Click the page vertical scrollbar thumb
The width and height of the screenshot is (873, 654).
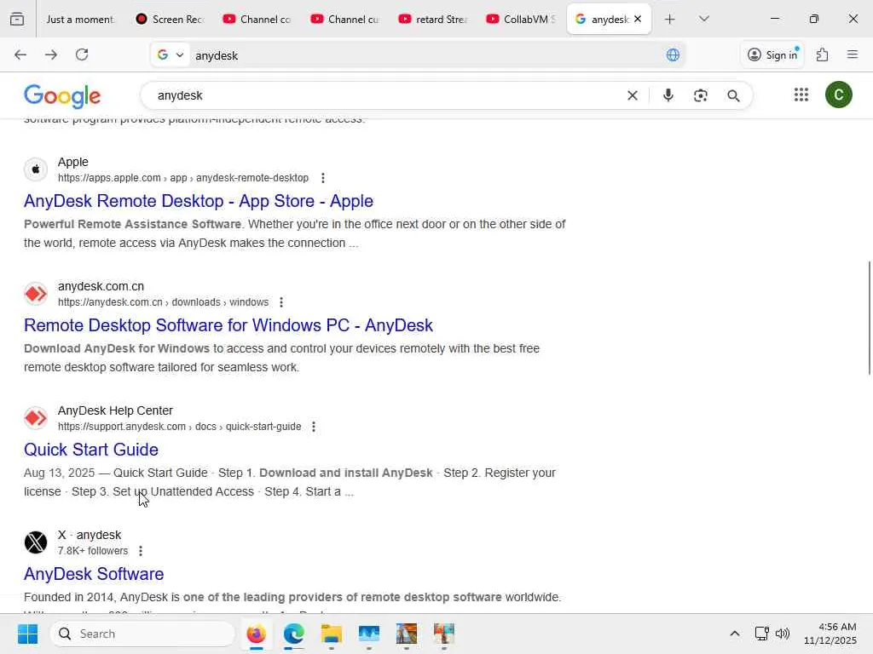click(869, 318)
